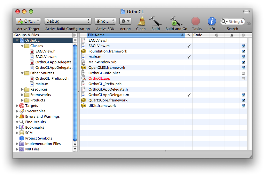Click the Build hammer icon
The image size is (265, 176).
[x=155, y=21]
